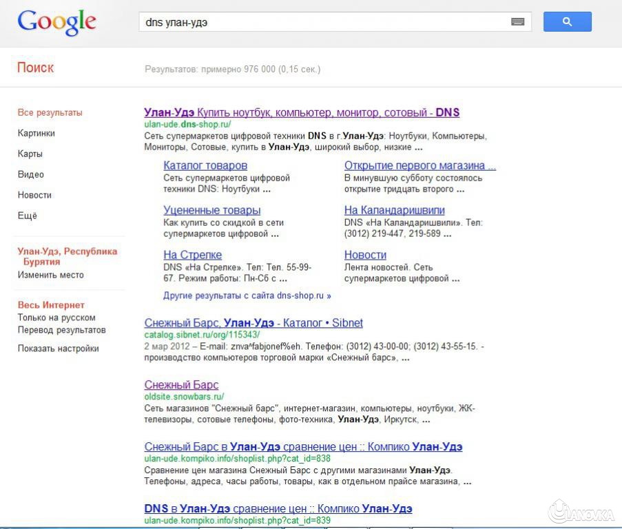
Task: Open 'Снежный Барс, Улан-Удэ - Каталог • Sibnet' result
Action: [253, 323]
